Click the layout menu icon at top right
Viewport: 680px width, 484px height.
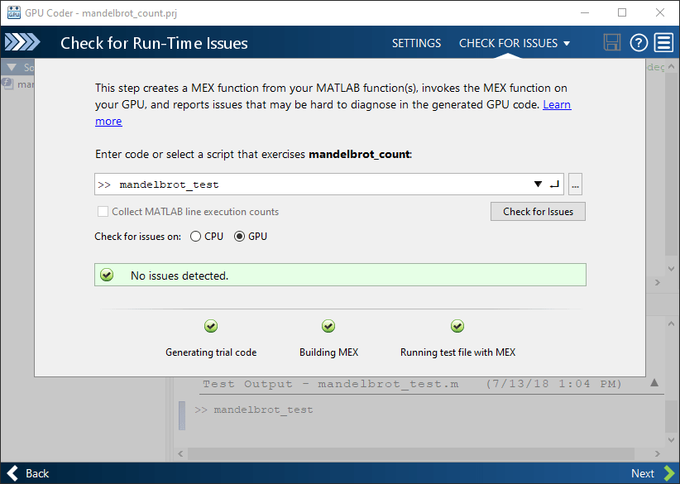(663, 42)
